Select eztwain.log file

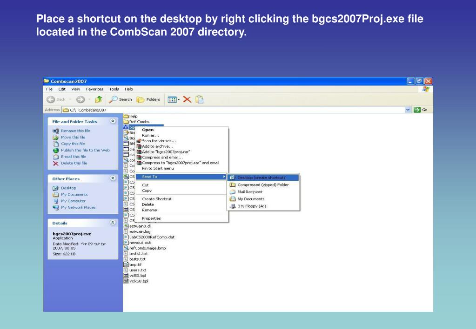[x=137, y=232]
